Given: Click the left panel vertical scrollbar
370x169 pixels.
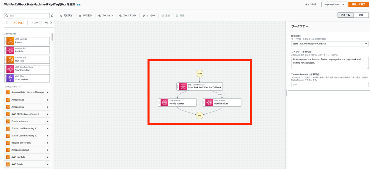Looking at the screenshot, I should pos(52,37).
